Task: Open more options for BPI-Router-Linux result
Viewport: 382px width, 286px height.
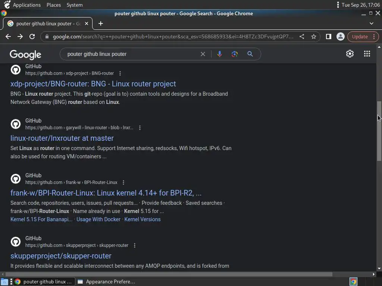Action: (123, 182)
